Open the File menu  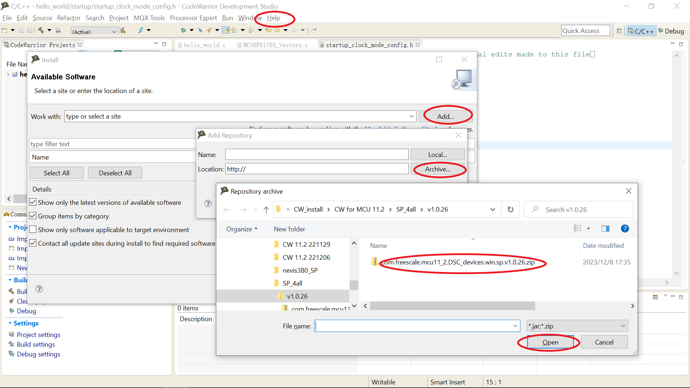click(7, 18)
